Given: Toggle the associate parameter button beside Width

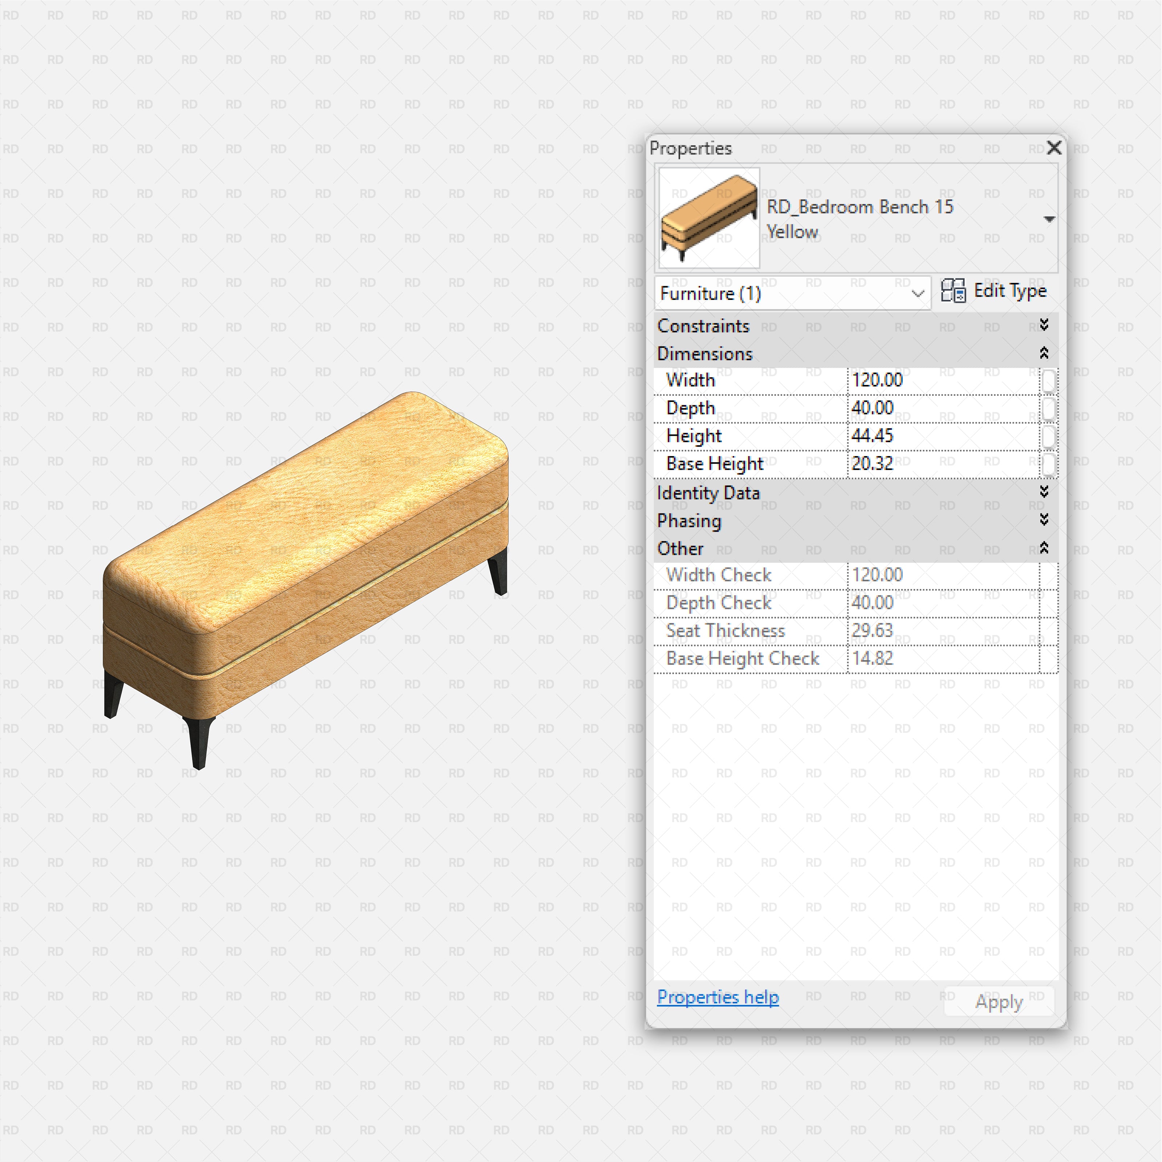Looking at the screenshot, I should point(1049,380).
